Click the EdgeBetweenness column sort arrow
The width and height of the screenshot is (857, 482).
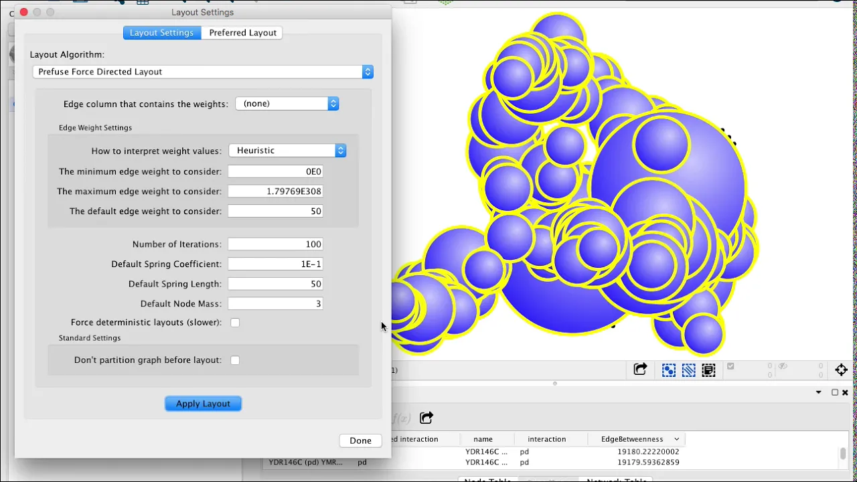coord(676,439)
